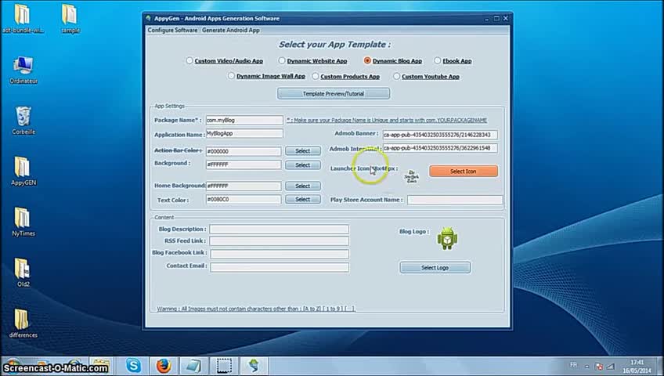
Task: Select Ebook App template
Action: pyautogui.click(x=453, y=61)
